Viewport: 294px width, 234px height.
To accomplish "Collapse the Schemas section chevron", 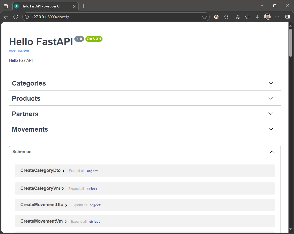I will [272, 152].
